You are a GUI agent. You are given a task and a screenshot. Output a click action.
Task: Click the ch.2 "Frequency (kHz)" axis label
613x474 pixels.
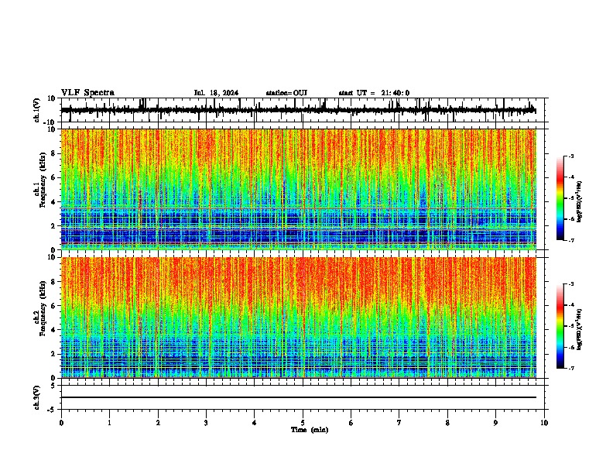coord(43,308)
